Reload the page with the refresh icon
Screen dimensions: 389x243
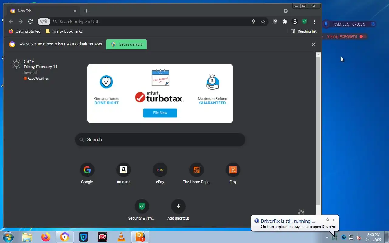point(30,22)
